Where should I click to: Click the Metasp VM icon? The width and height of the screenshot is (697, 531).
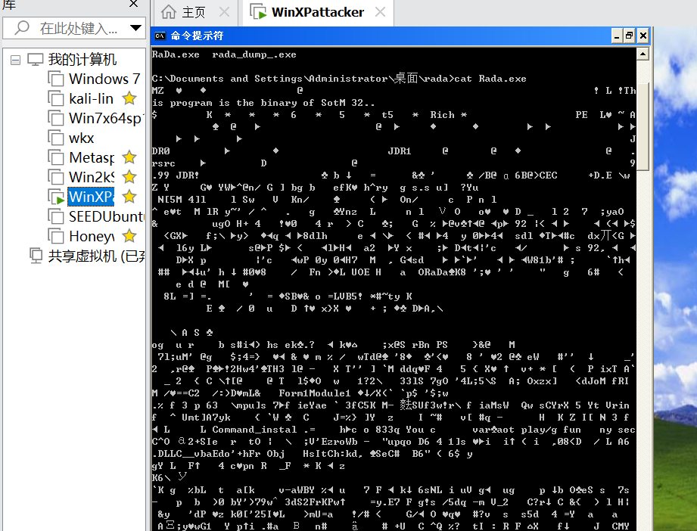[x=56, y=158]
